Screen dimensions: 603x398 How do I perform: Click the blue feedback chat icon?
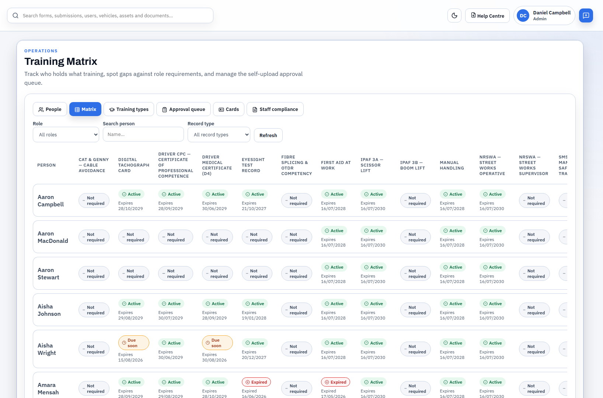point(586,15)
